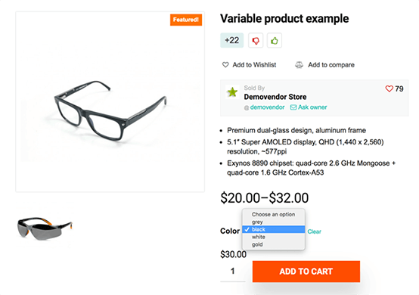
Task: Click the +22 vote score badge
Action: pyautogui.click(x=232, y=40)
